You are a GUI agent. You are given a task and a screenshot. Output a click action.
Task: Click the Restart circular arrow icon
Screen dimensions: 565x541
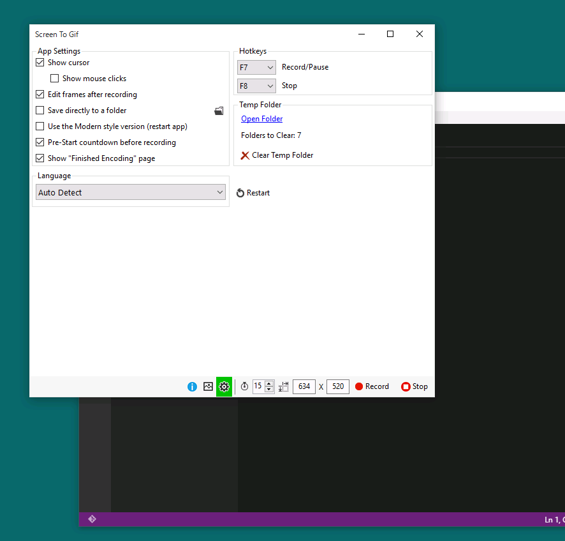pyautogui.click(x=240, y=193)
